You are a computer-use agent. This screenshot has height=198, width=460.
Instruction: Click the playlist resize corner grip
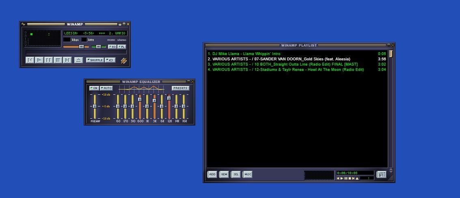tap(391, 178)
